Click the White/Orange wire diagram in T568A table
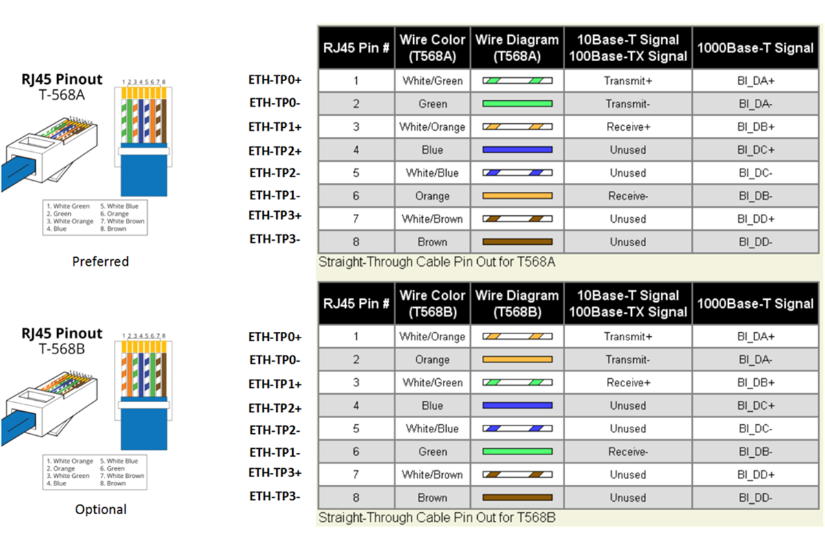 pos(518,127)
